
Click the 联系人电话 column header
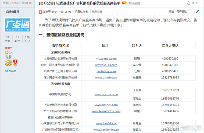[170, 45]
